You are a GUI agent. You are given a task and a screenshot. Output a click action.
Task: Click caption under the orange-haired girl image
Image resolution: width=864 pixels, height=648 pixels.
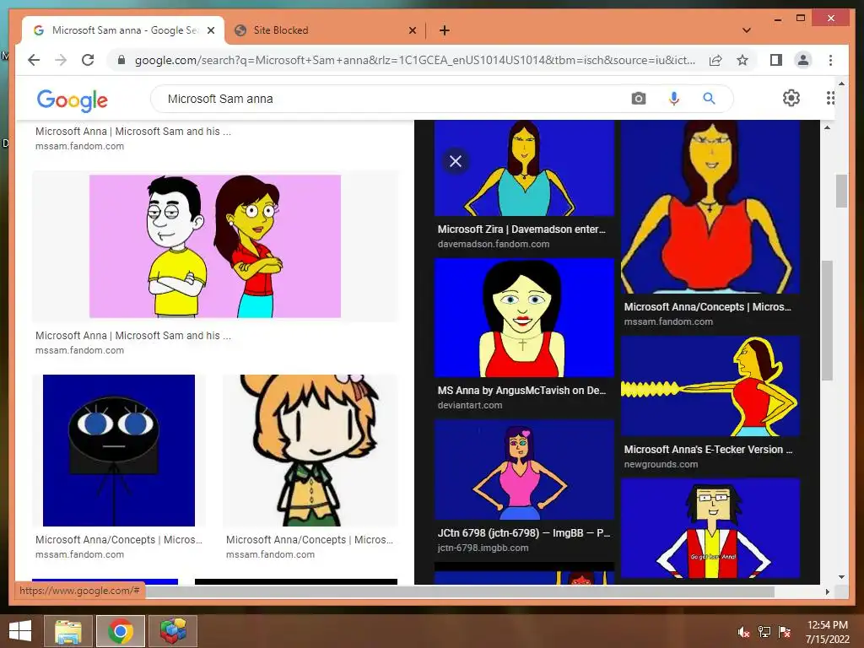pyautogui.click(x=309, y=540)
